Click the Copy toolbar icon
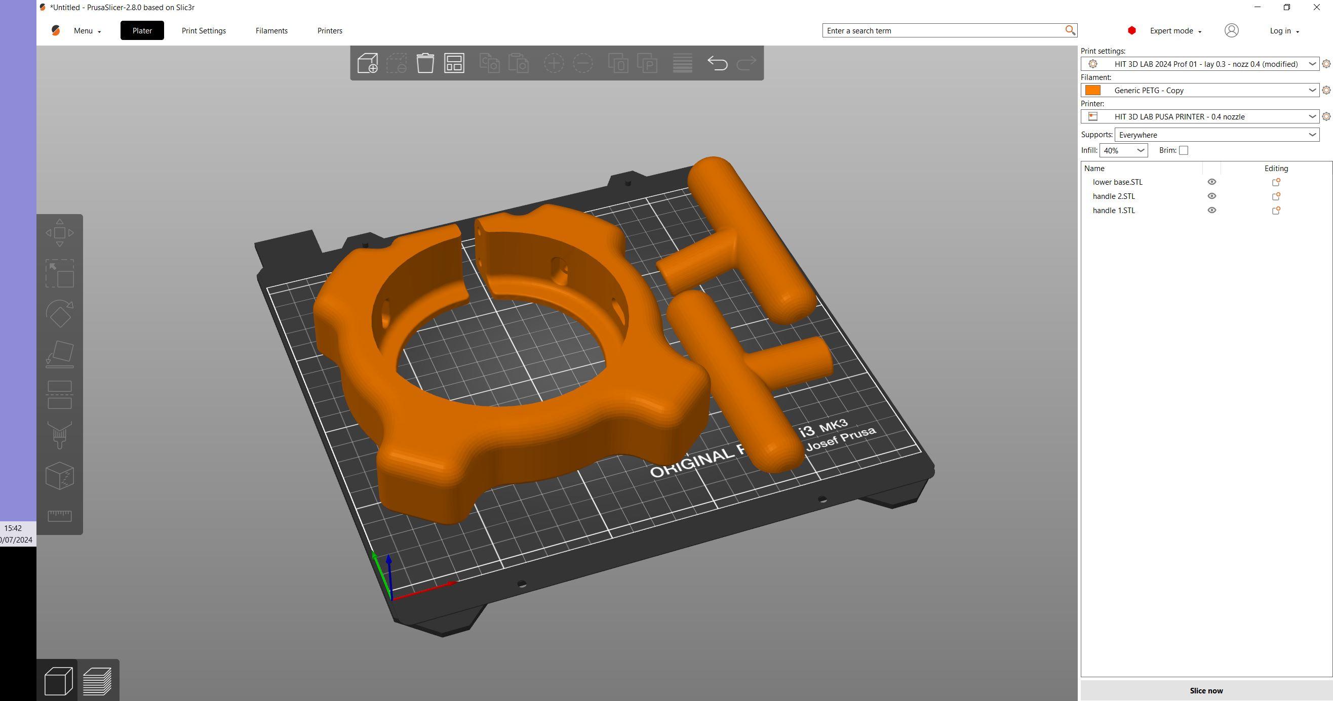This screenshot has height=701, width=1333. (490, 63)
